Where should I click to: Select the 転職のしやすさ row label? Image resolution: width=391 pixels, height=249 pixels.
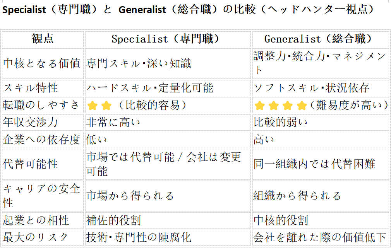coord(42,105)
